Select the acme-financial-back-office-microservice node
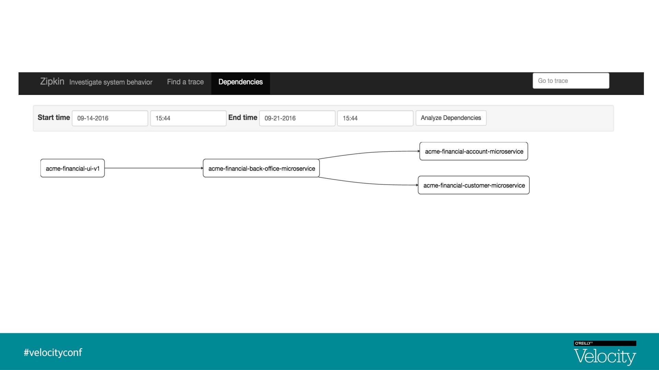The image size is (659, 370). tap(262, 168)
